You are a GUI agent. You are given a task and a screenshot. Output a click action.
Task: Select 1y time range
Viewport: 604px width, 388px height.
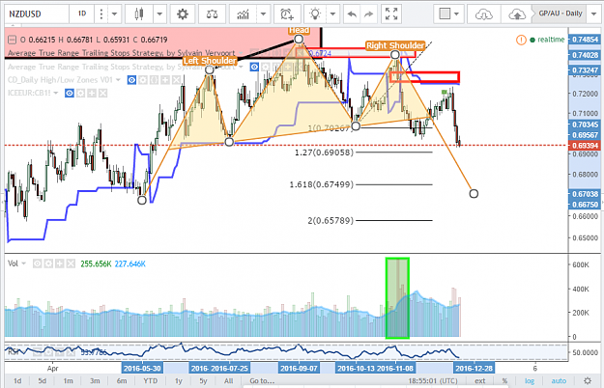179,380
